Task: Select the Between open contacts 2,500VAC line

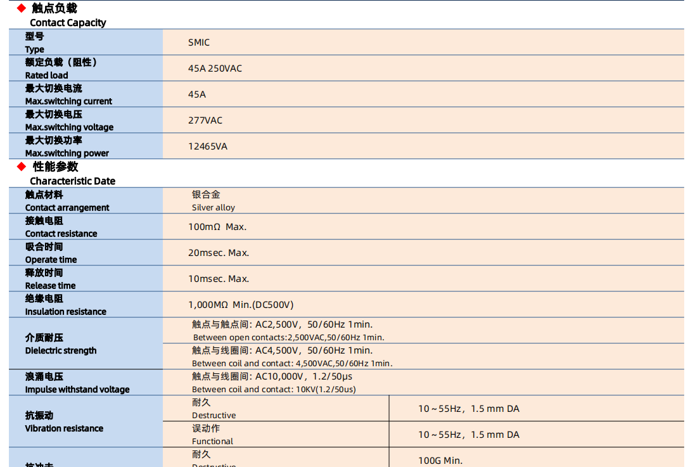Action: pos(288,338)
